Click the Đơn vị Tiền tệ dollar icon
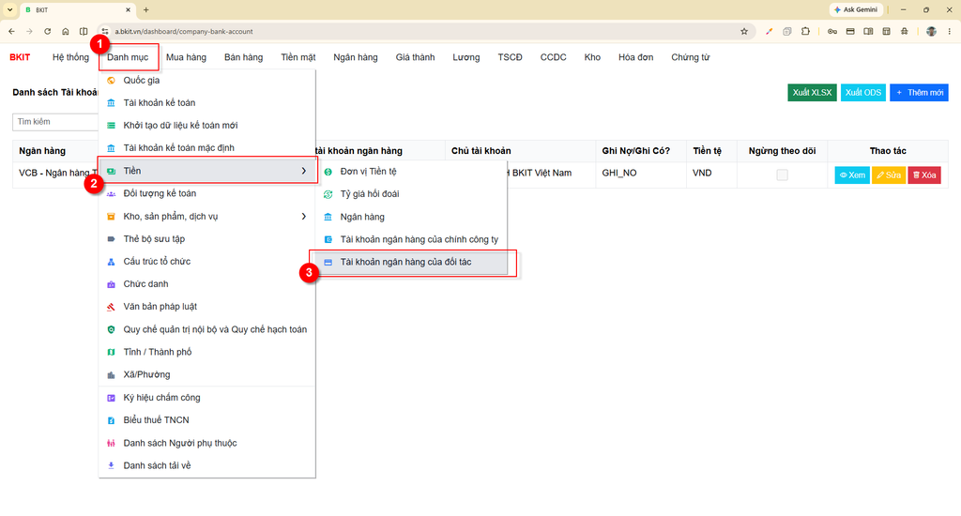The height and width of the screenshot is (516, 961). tap(328, 172)
